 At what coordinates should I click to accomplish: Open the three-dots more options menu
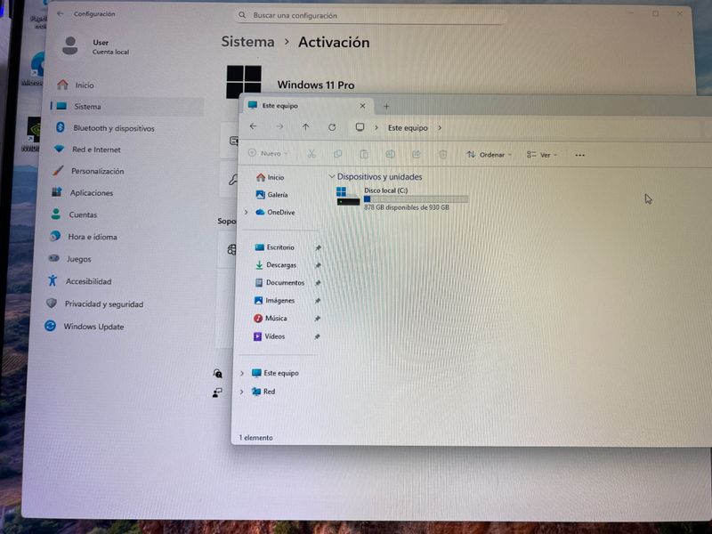coord(579,155)
